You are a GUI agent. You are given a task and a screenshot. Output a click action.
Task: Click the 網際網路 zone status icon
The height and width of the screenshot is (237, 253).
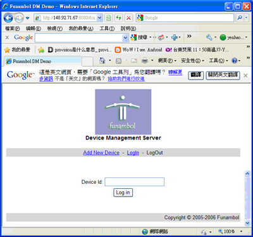145,232
